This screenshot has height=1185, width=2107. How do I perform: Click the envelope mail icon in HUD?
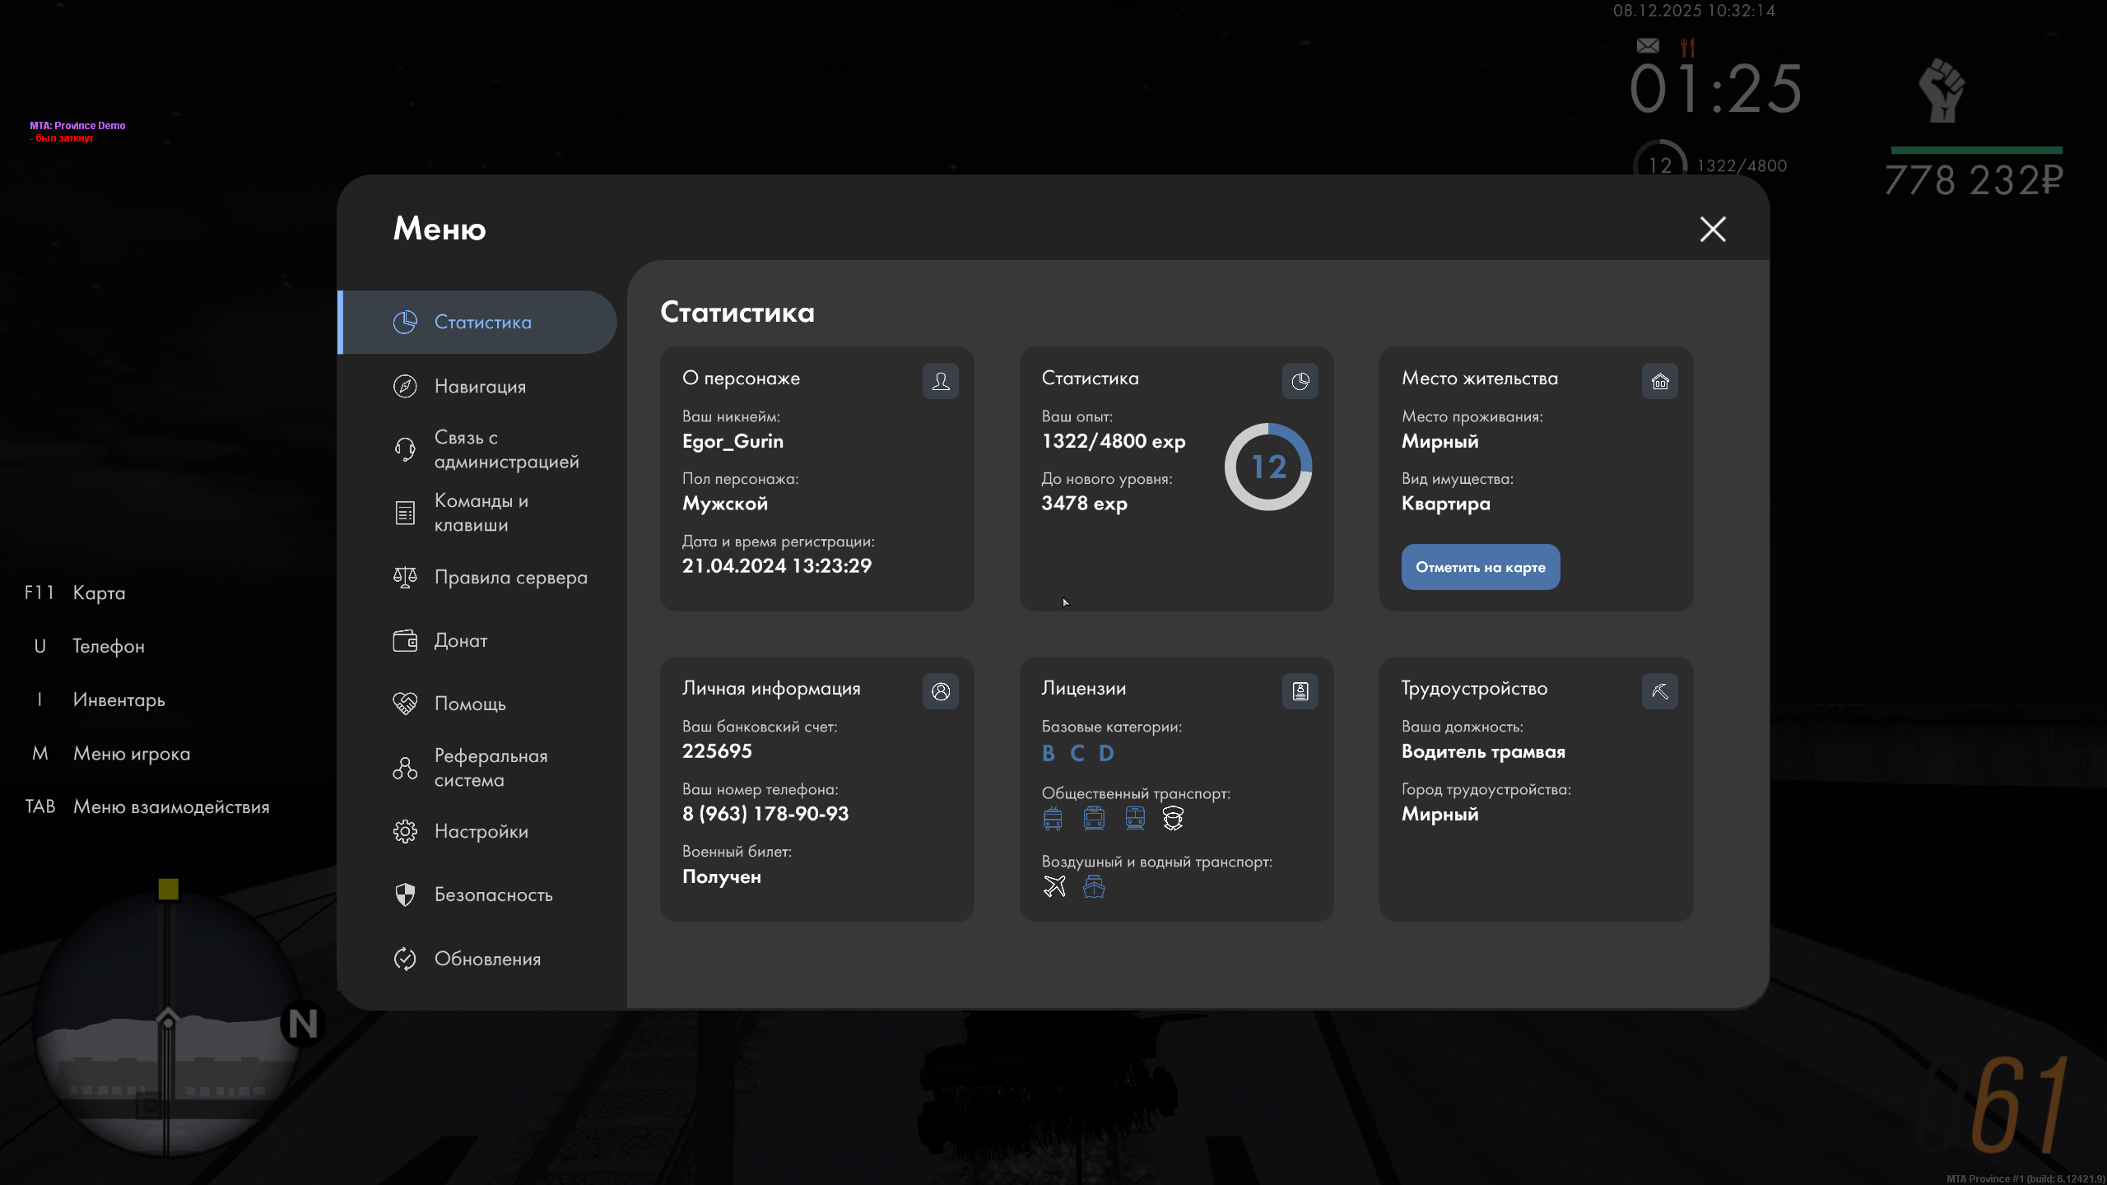pyautogui.click(x=1648, y=46)
